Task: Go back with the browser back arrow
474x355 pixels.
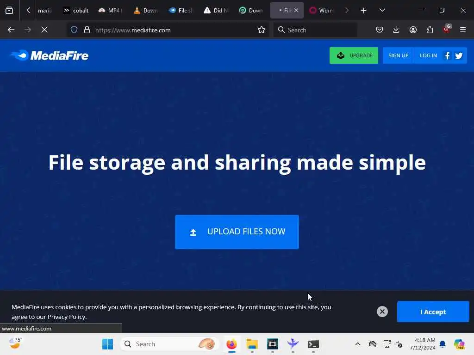Action: point(11,30)
